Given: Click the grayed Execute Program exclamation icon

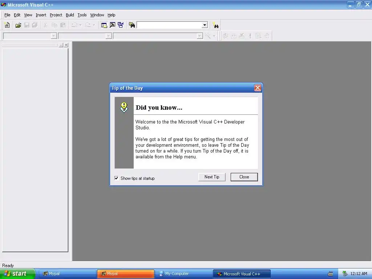Looking at the screenshot, I should point(250,36).
